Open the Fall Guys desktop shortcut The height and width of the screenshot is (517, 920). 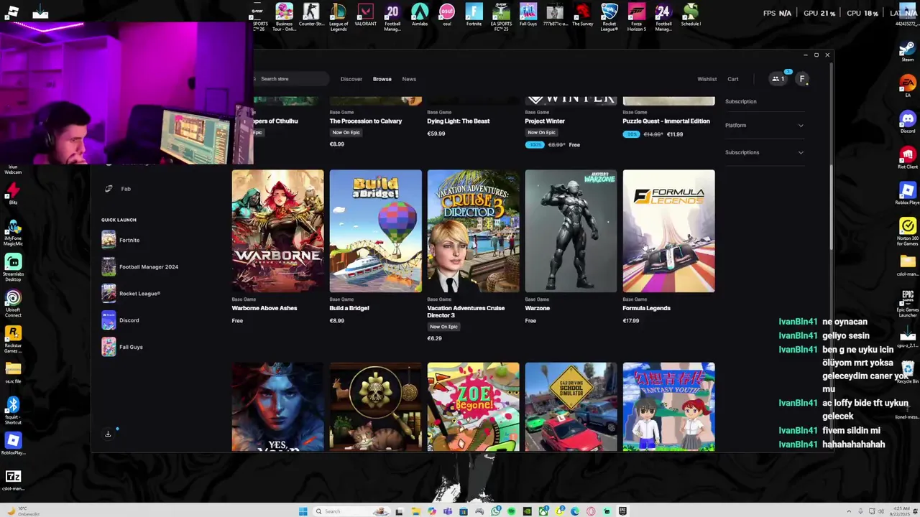tap(528, 15)
